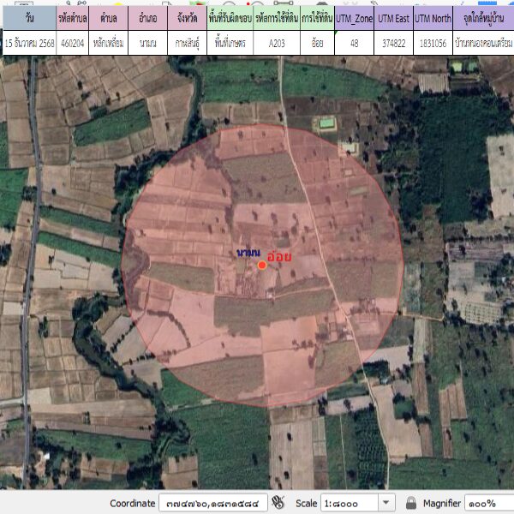514x514 pixels.
Task: Select the วัน column header
Action: [28, 18]
